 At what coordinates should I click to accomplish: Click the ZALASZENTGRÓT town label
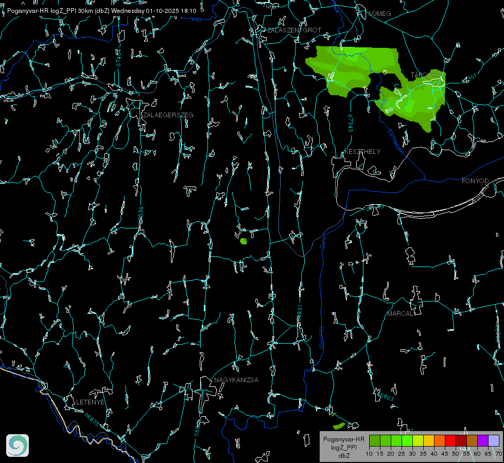pos(294,30)
